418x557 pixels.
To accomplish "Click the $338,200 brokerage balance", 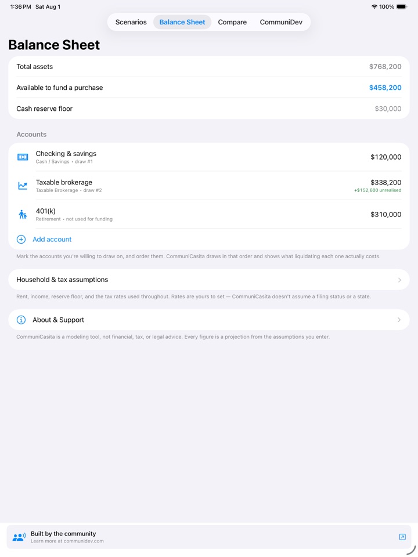I will [x=385, y=182].
